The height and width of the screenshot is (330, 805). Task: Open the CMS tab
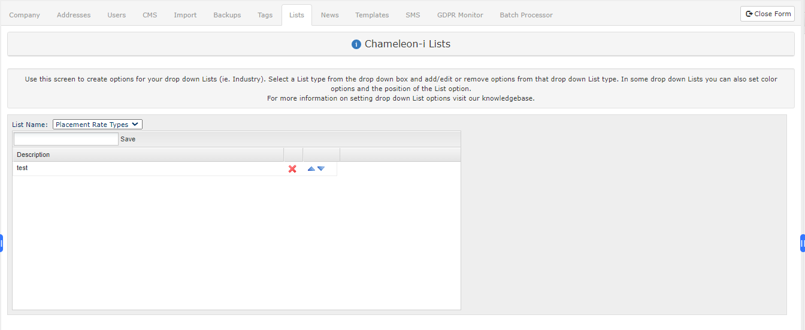tap(150, 15)
